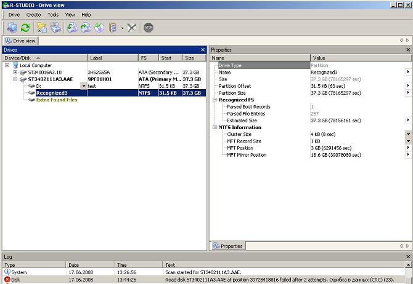Click the 9PF01H01 label cell
This screenshot has height=284, width=413.
pos(100,79)
